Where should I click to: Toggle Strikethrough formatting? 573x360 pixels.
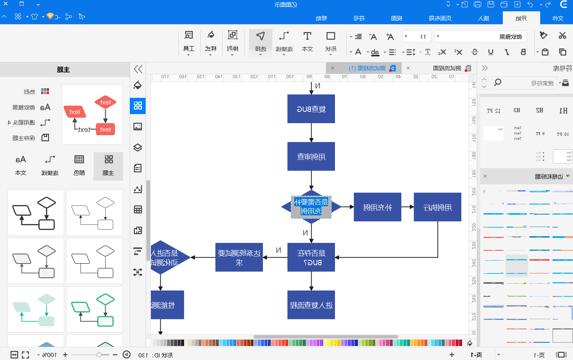[475, 52]
